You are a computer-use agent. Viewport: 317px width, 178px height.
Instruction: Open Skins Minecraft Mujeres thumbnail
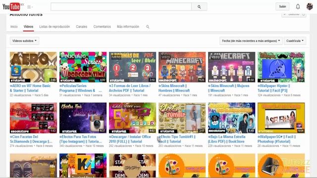[231, 67]
